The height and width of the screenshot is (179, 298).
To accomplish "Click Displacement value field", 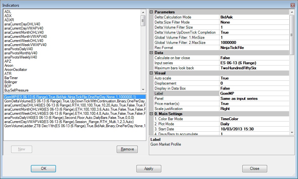I will coord(254,83).
